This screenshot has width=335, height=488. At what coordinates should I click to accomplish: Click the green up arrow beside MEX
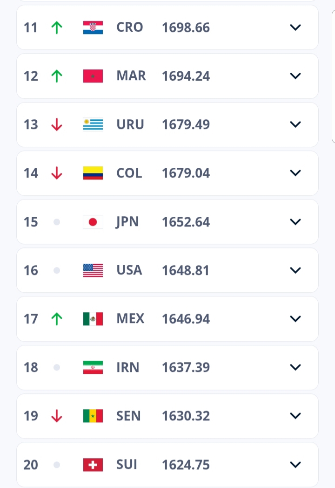click(56, 319)
